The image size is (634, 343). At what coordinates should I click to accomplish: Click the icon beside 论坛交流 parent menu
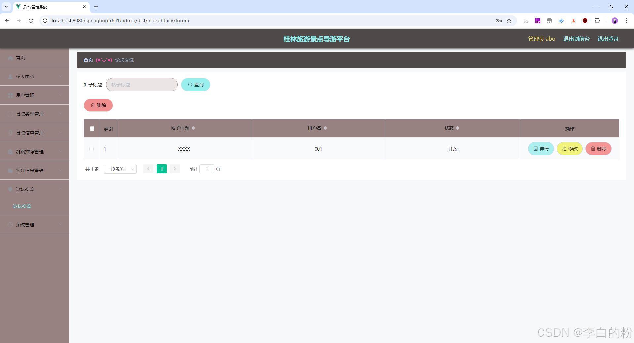10,189
